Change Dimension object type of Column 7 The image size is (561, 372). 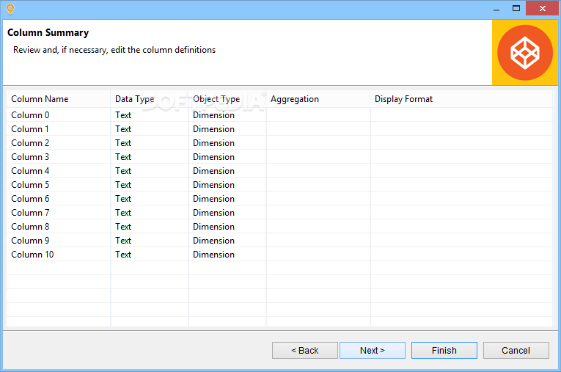click(227, 213)
